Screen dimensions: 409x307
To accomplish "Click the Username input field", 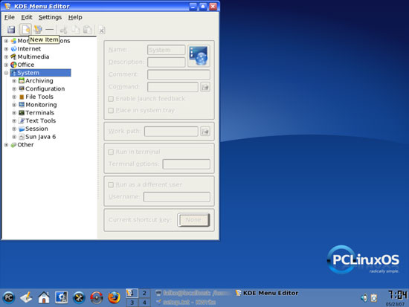I will click(176, 197).
